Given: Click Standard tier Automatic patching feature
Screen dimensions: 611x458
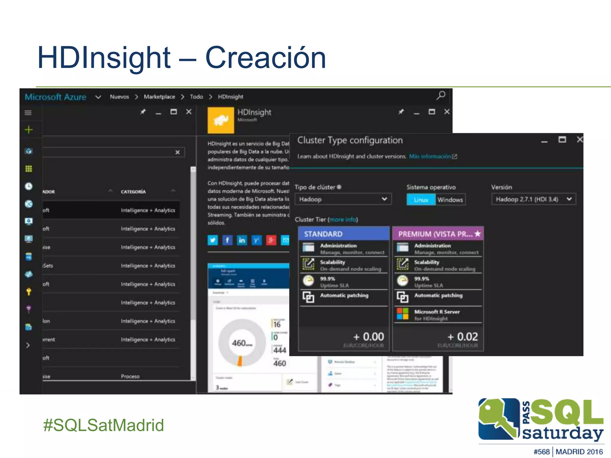Looking at the screenshot, I should click(x=344, y=297).
